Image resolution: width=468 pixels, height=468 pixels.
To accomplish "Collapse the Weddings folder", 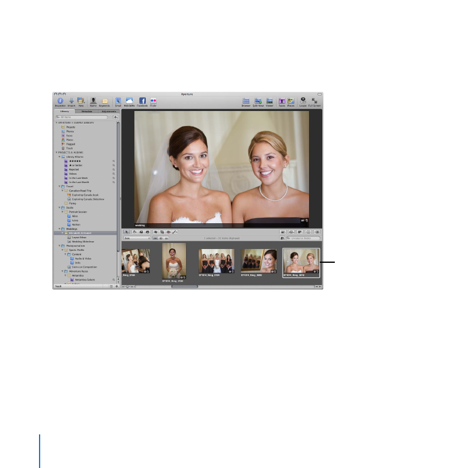I will 59,229.
